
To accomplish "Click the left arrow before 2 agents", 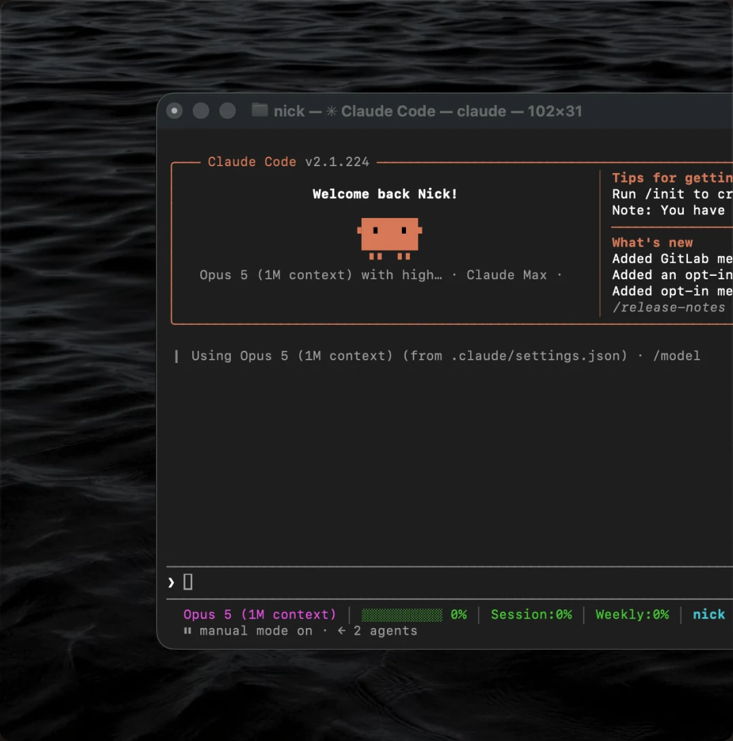I will [x=341, y=631].
